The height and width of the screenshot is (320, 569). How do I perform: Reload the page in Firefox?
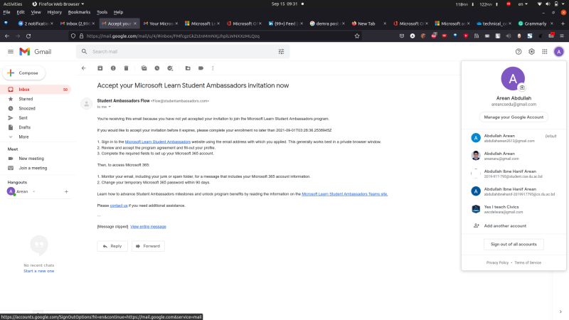tap(28, 36)
